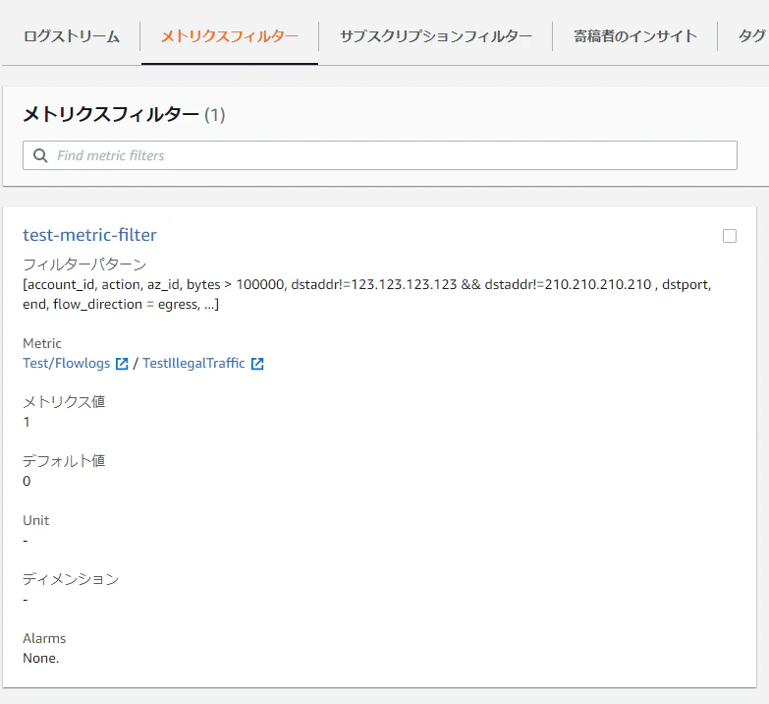The width and height of the screenshot is (769, 704).
Task: Click the metric value 1
Action: click(x=27, y=422)
